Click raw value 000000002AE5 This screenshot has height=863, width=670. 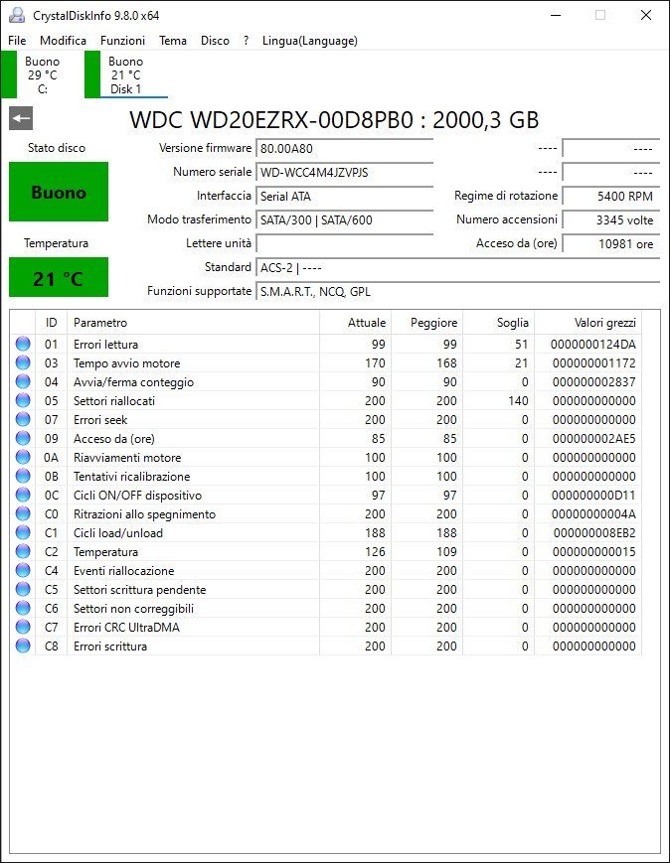coord(594,438)
